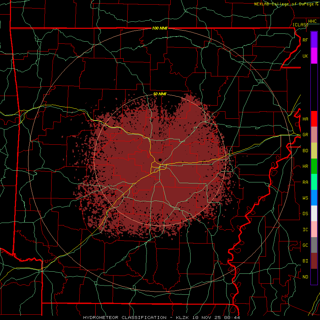
Task: Click the GC legend label
Action: [x=305, y=245]
